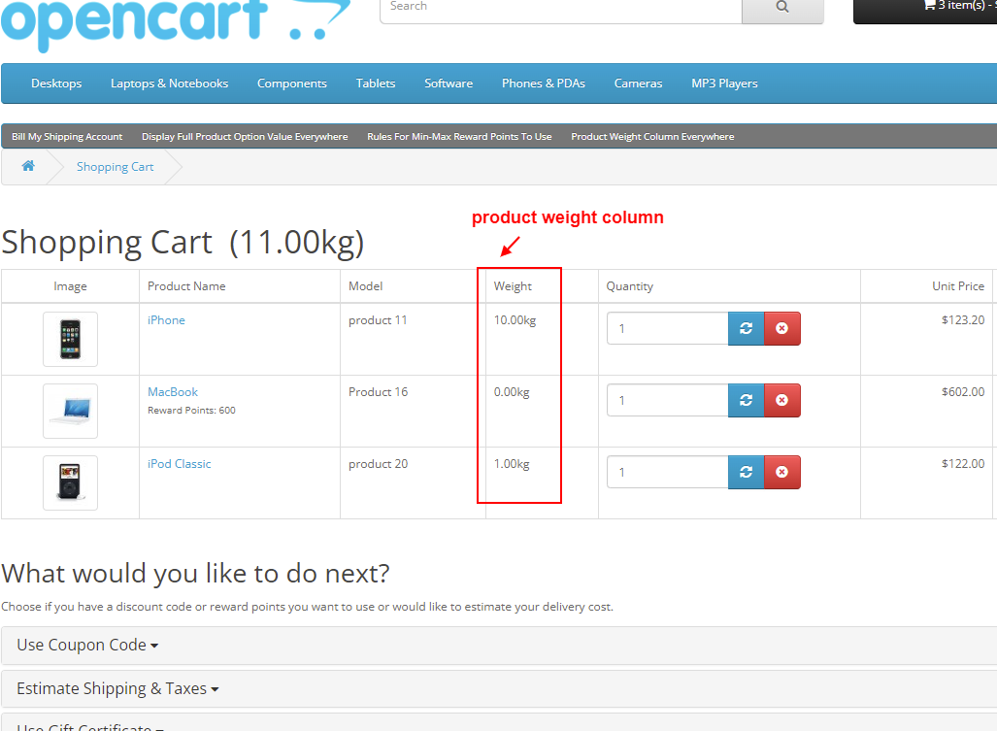The image size is (997, 731).
Task: Click the $123.20 unit price
Action: point(963,320)
